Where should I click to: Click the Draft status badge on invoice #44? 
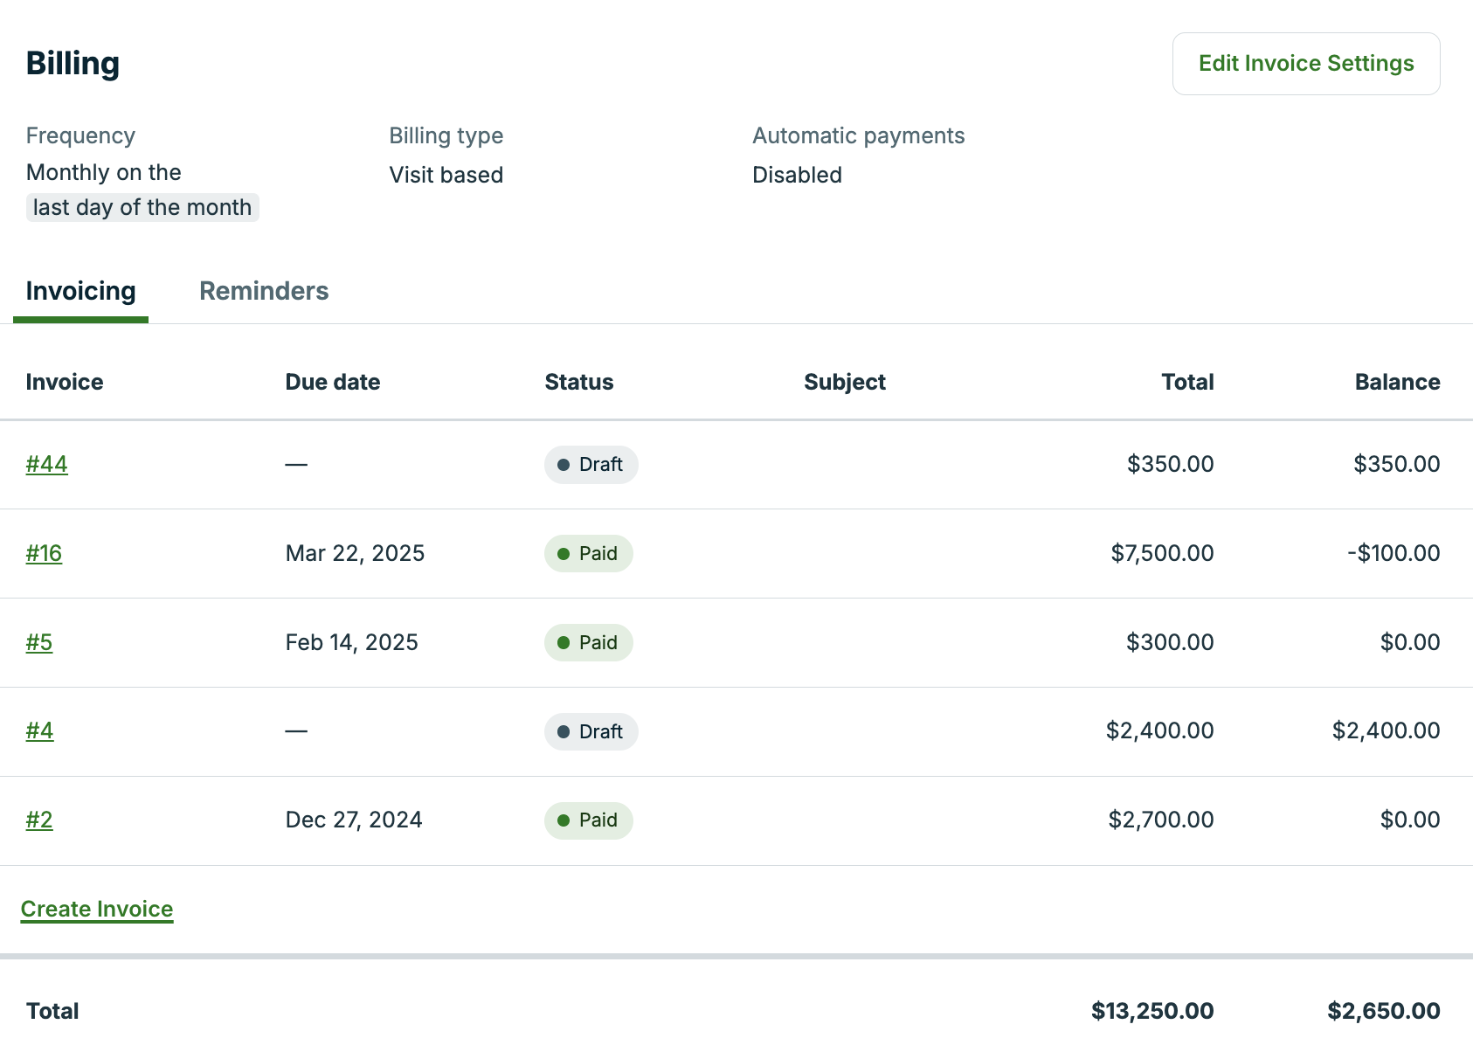(591, 465)
